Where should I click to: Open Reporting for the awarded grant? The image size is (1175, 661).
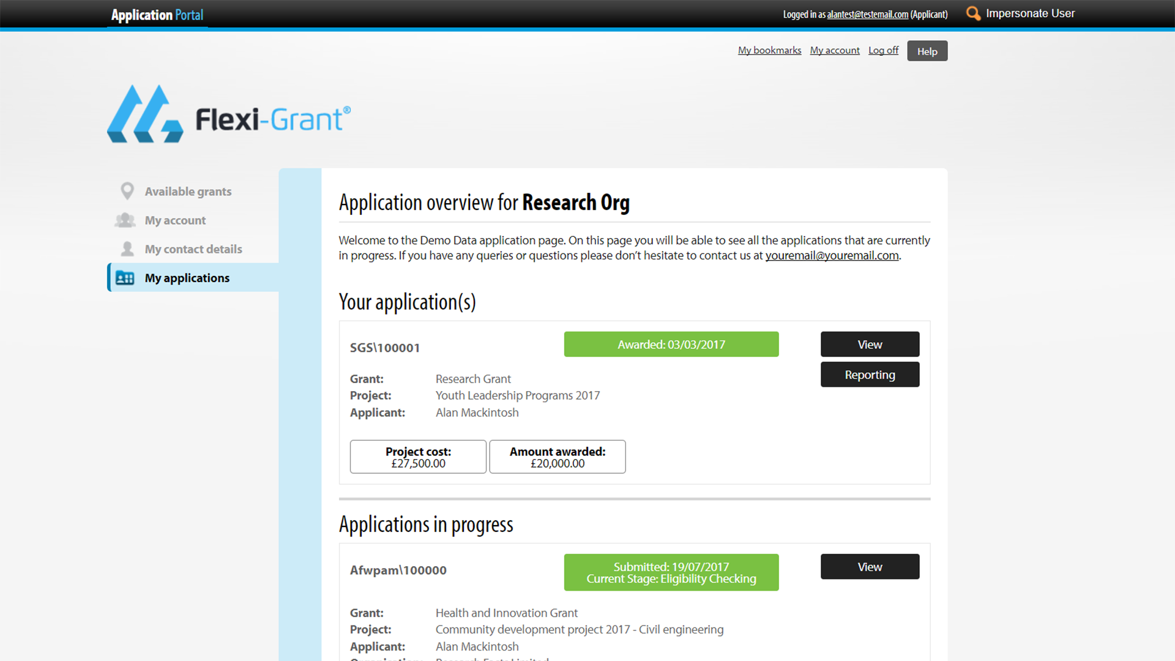click(x=870, y=374)
